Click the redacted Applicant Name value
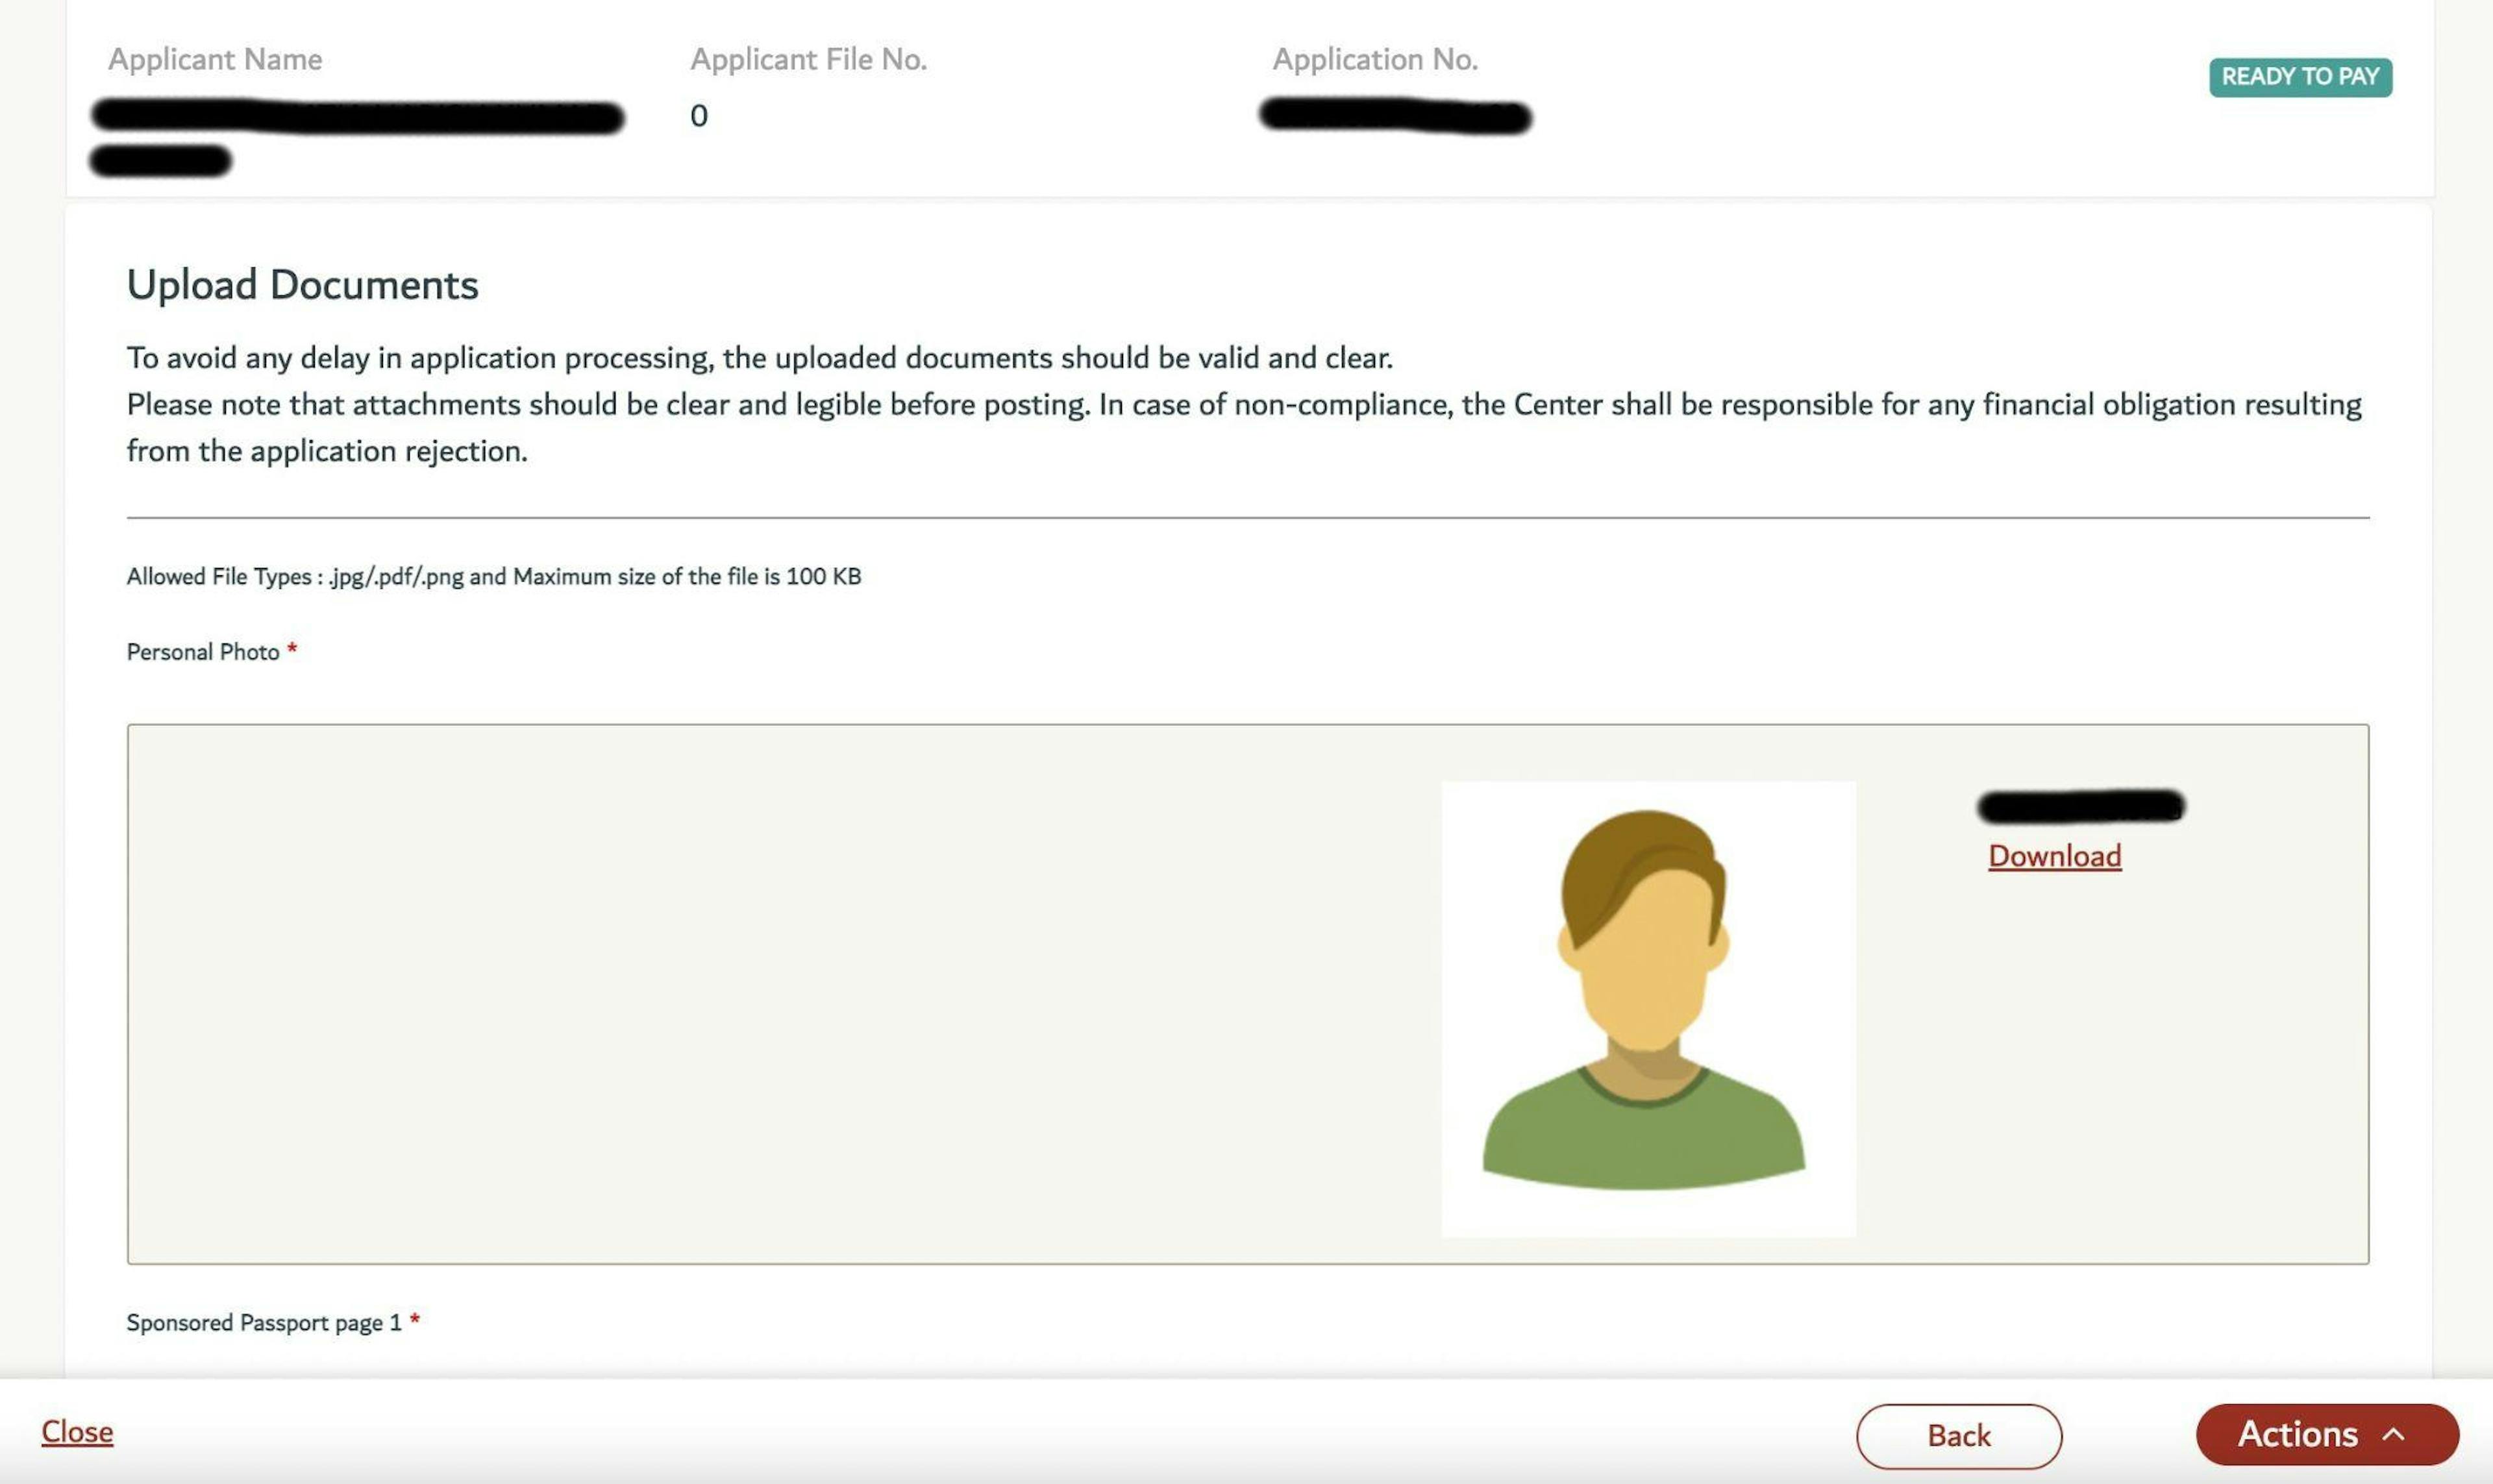 coord(357,136)
